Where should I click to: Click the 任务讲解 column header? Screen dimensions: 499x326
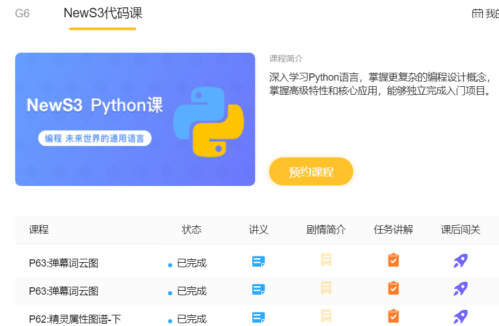tap(394, 229)
